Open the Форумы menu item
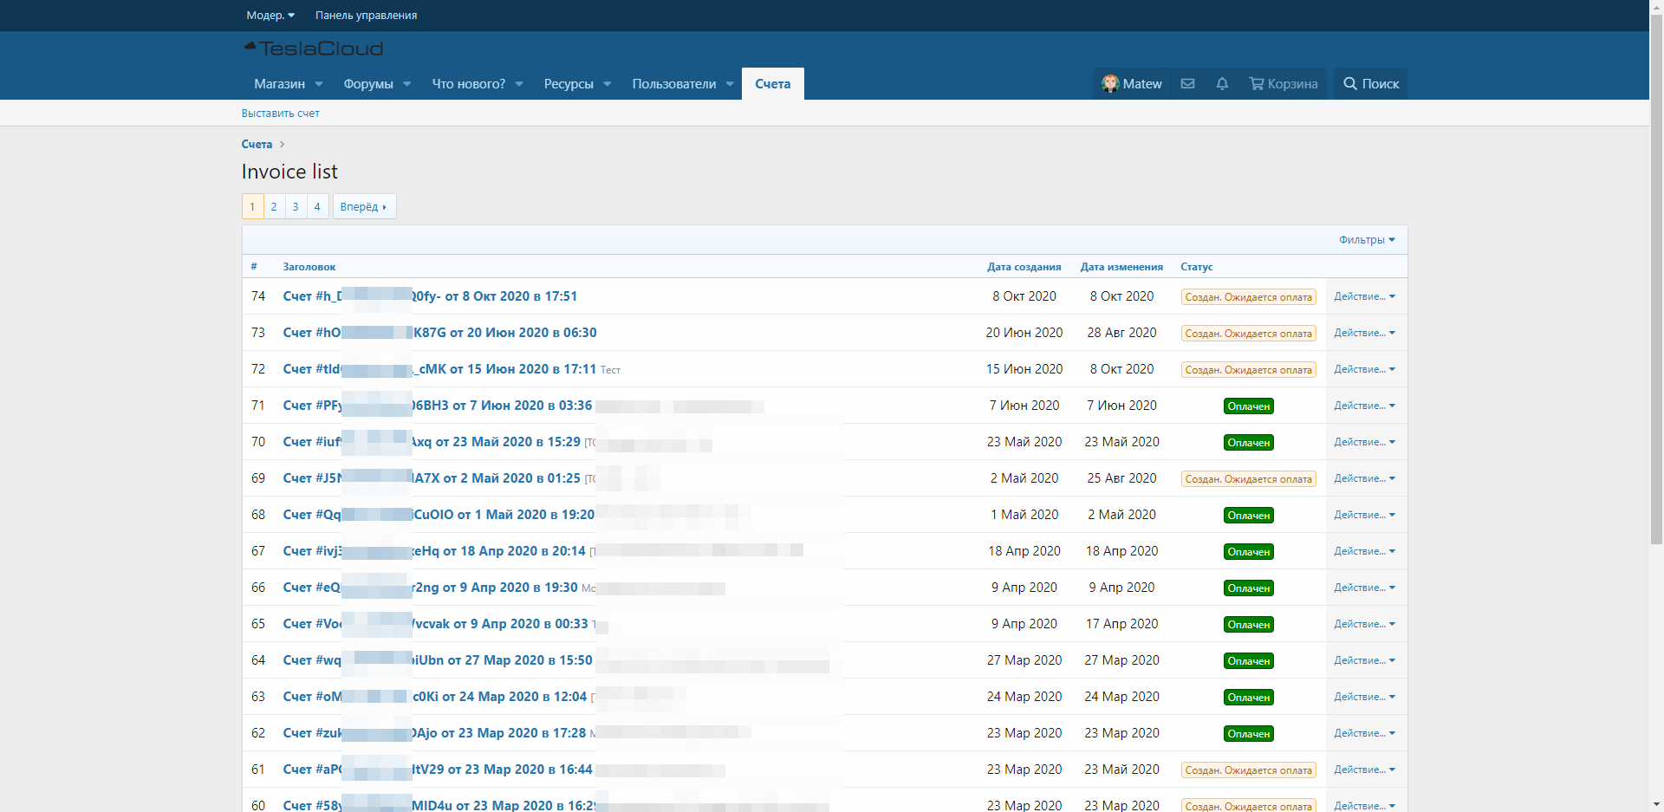The height and width of the screenshot is (812, 1664). click(368, 84)
